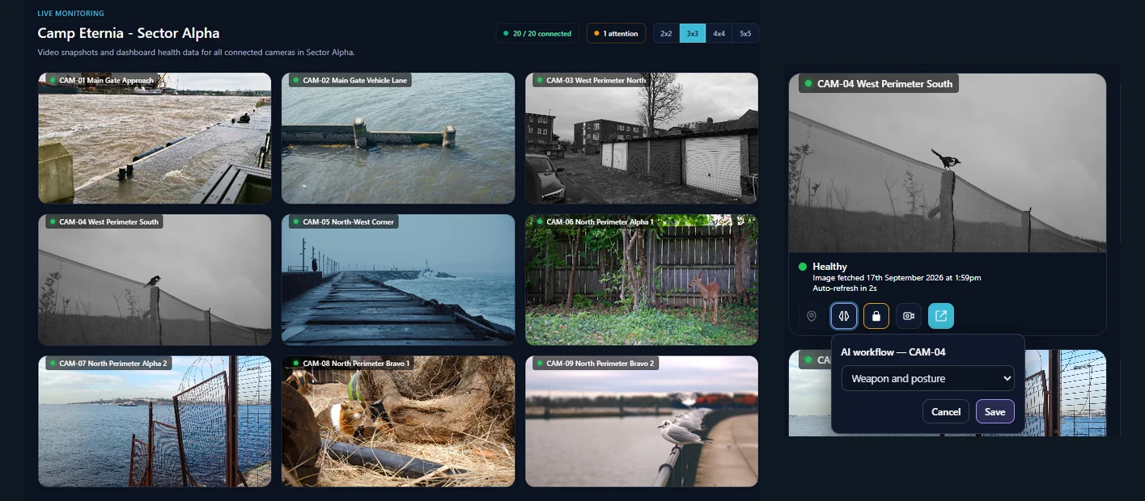Switch grid layout to 4x4
1145x501 pixels.
pyautogui.click(x=719, y=33)
